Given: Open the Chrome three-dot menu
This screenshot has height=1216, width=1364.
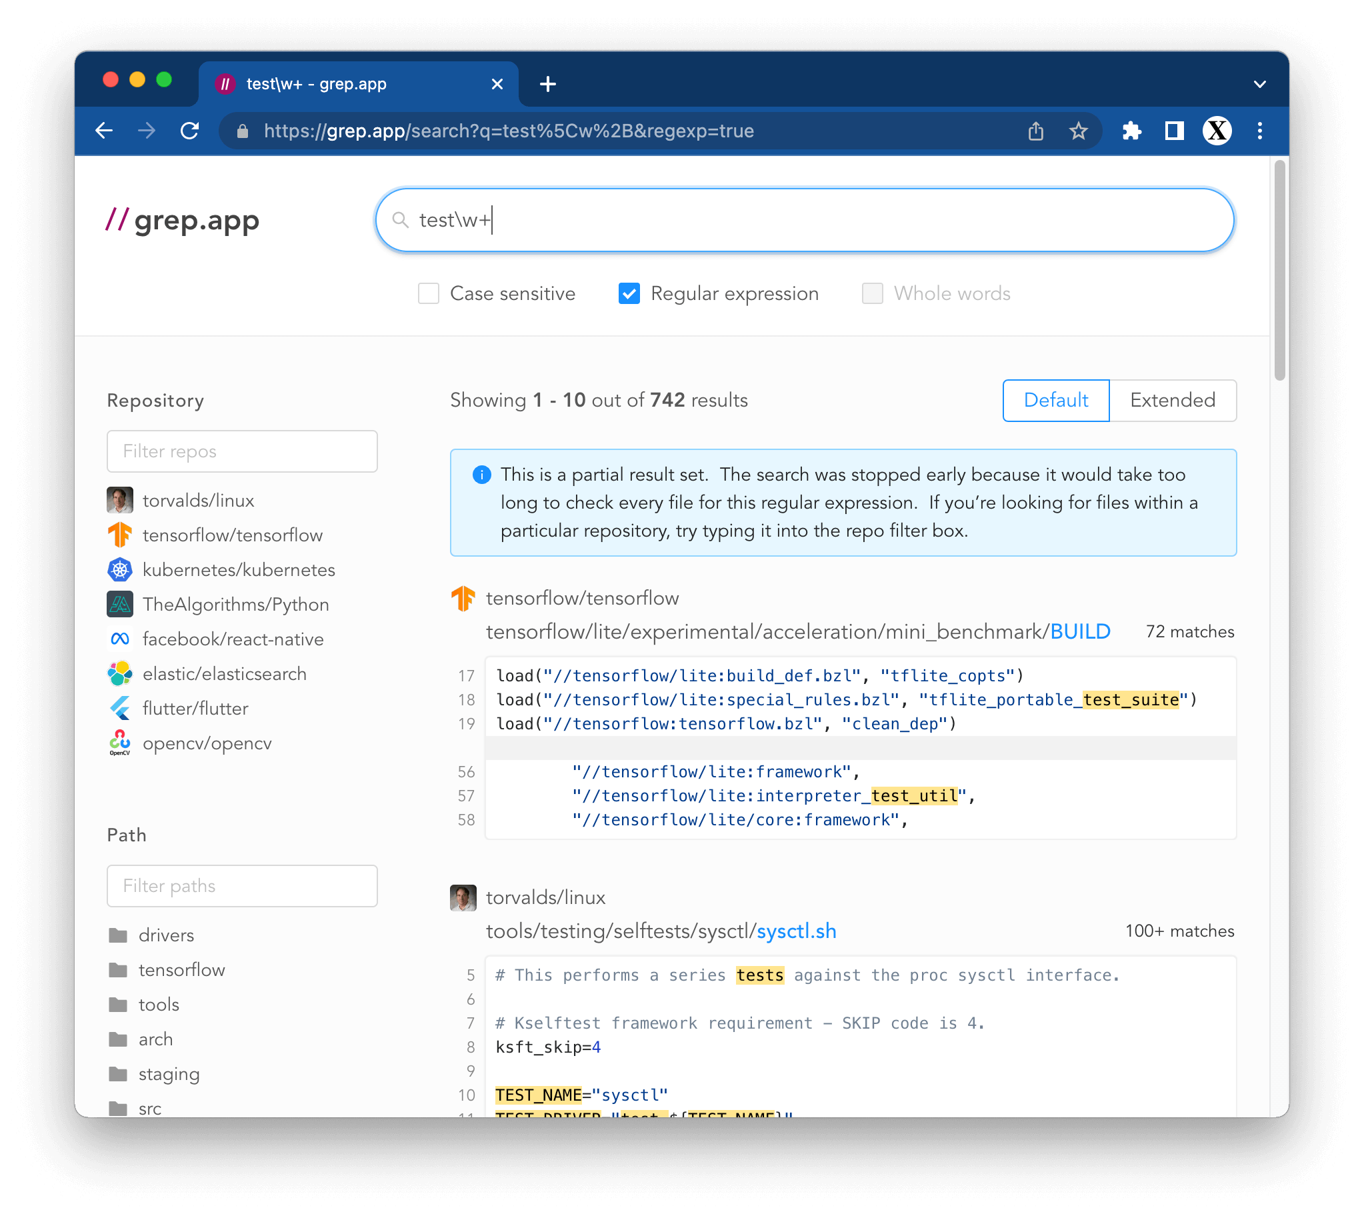Looking at the screenshot, I should [x=1259, y=131].
